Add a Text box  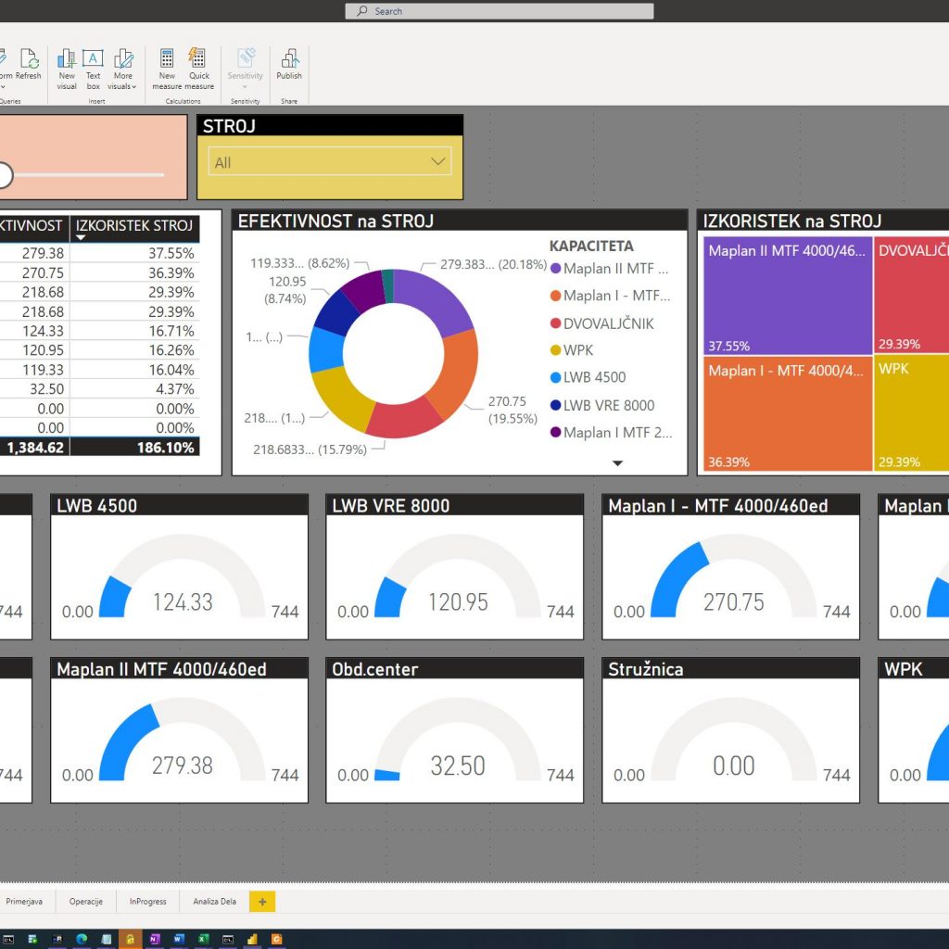click(x=94, y=69)
